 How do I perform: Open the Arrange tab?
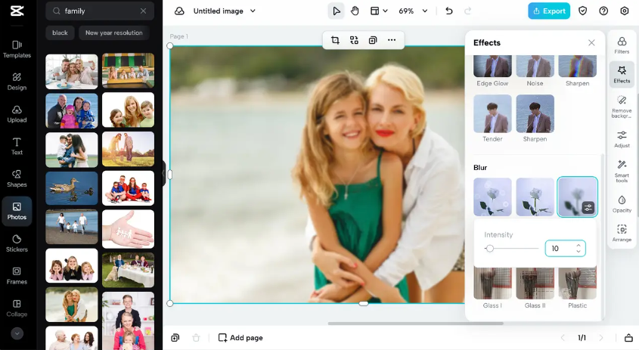pyautogui.click(x=622, y=234)
